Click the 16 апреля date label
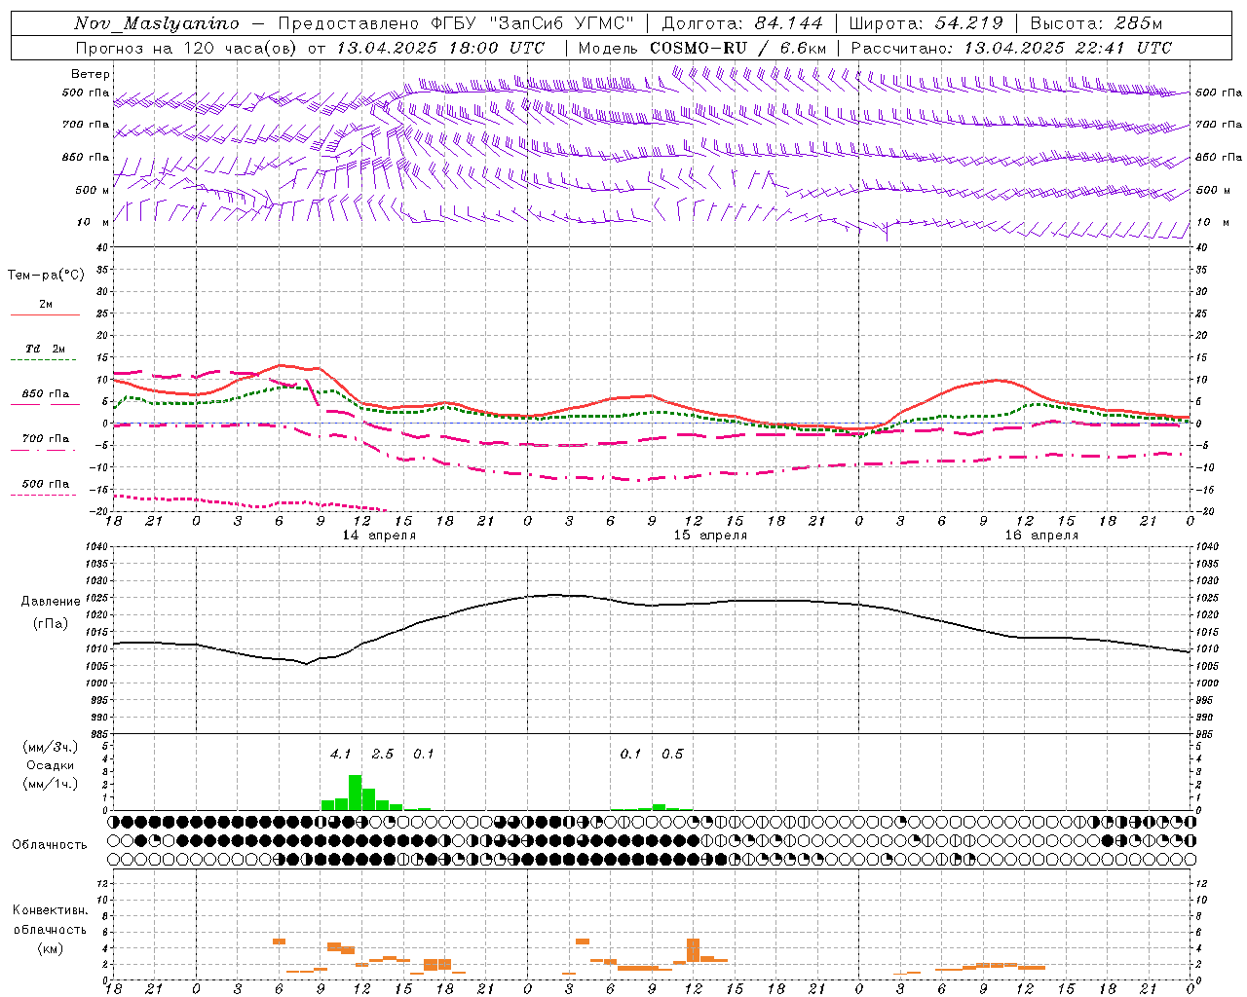1247x997 pixels. pyautogui.click(x=1041, y=535)
